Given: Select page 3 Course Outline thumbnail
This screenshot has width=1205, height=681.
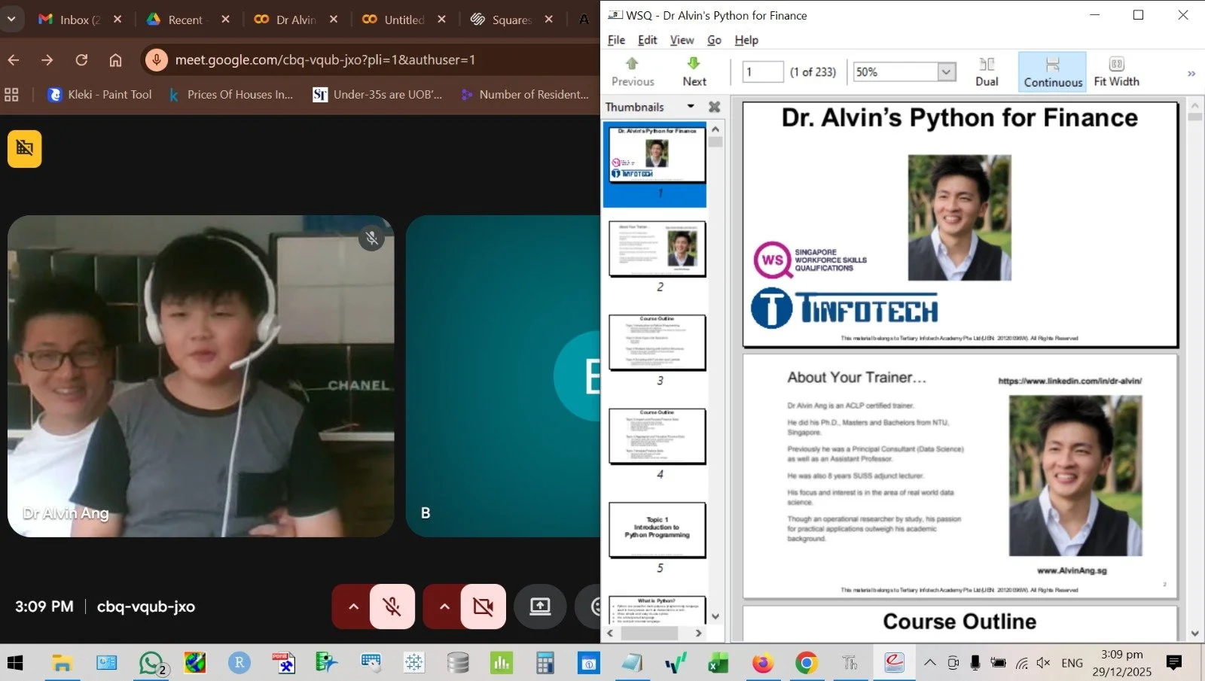Looking at the screenshot, I should pos(657,342).
